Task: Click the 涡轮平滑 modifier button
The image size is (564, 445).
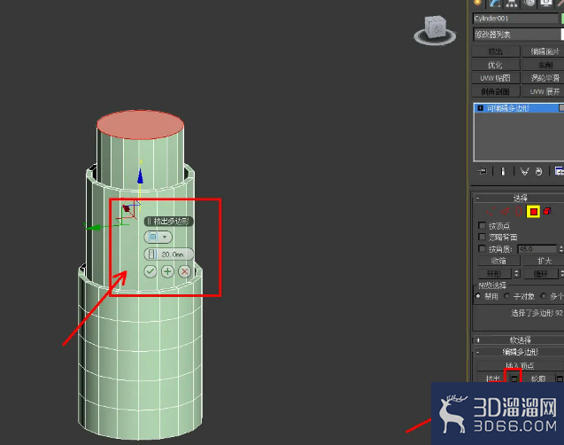Action: click(543, 78)
